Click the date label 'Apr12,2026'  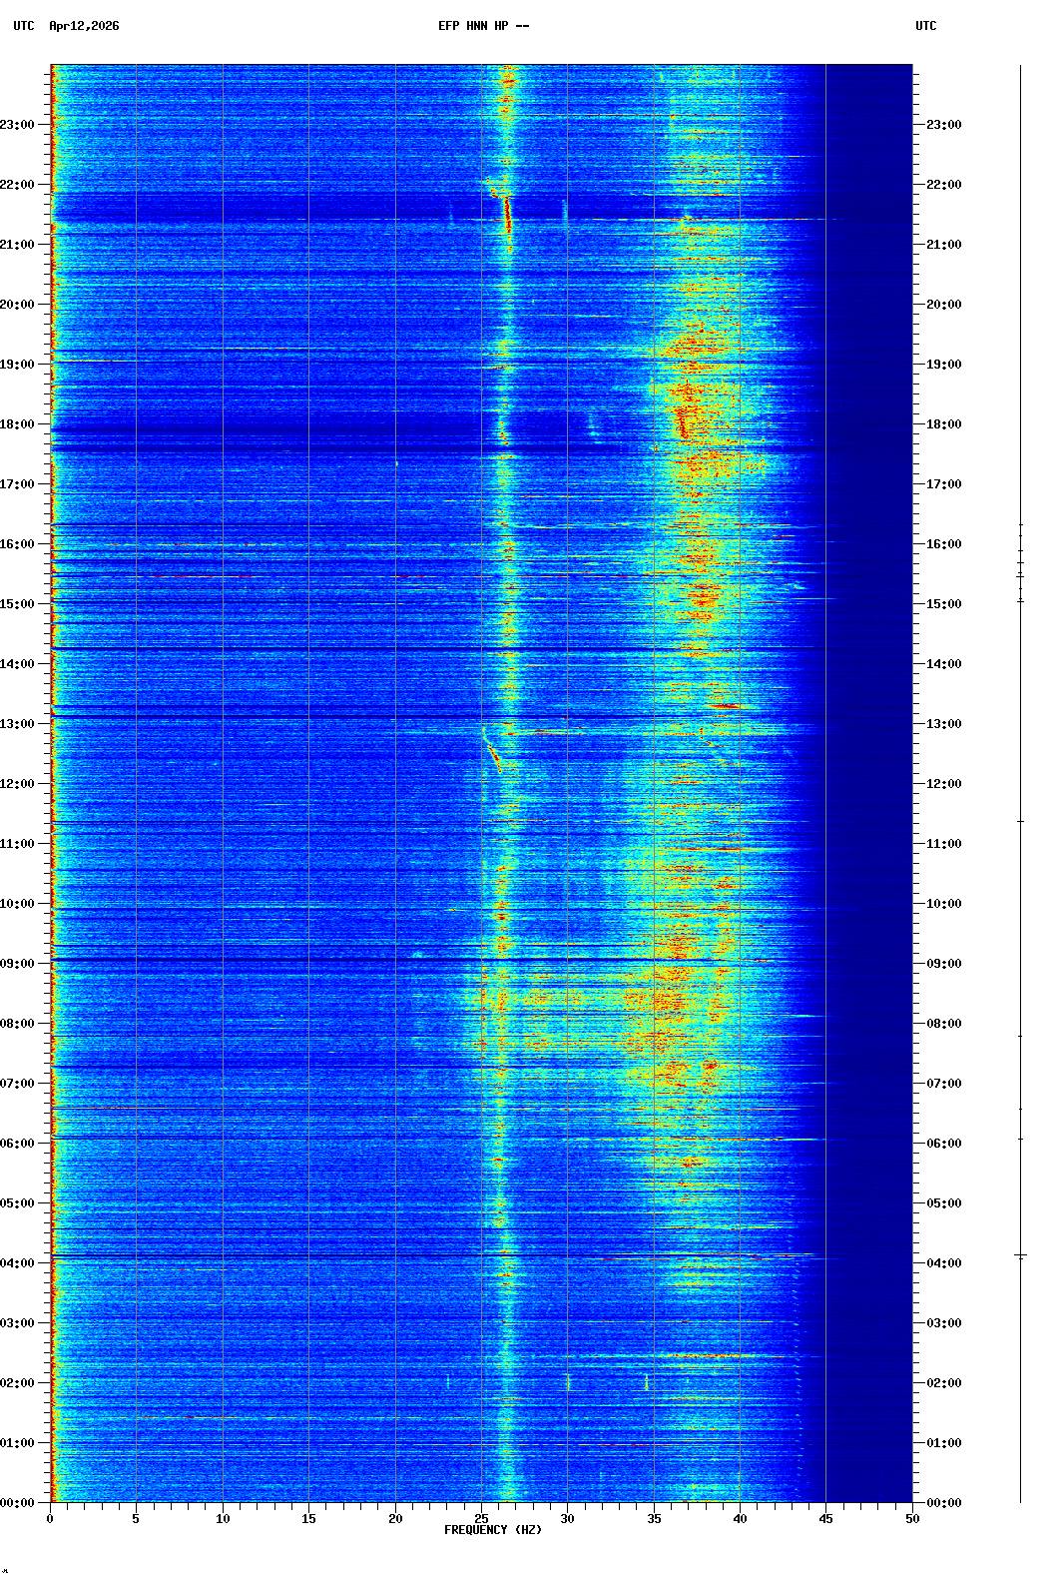84,26
